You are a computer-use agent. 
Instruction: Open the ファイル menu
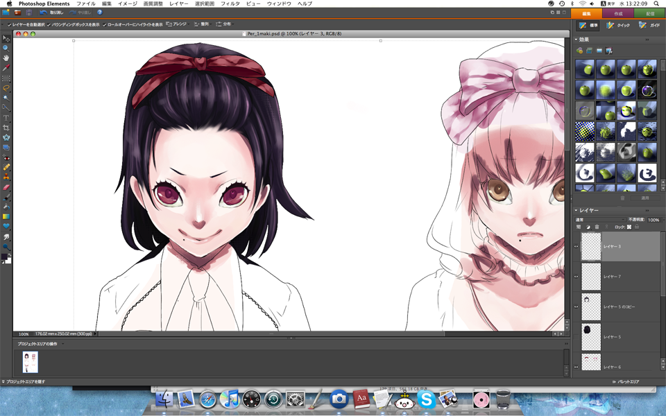click(x=86, y=3)
